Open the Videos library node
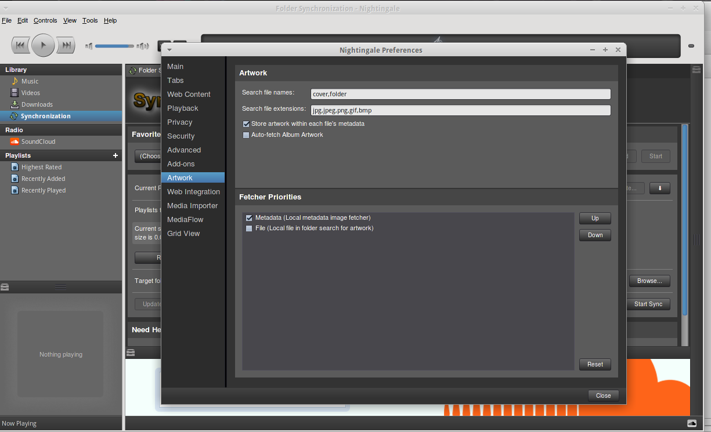 coord(31,93)
